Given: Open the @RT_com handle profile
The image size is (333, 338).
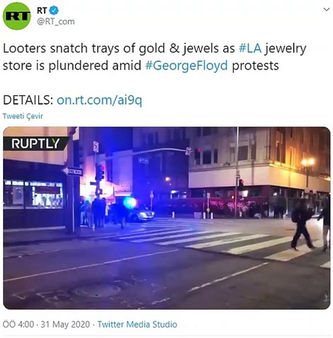Looking at the screenshot, I should (x=55, y=22).
